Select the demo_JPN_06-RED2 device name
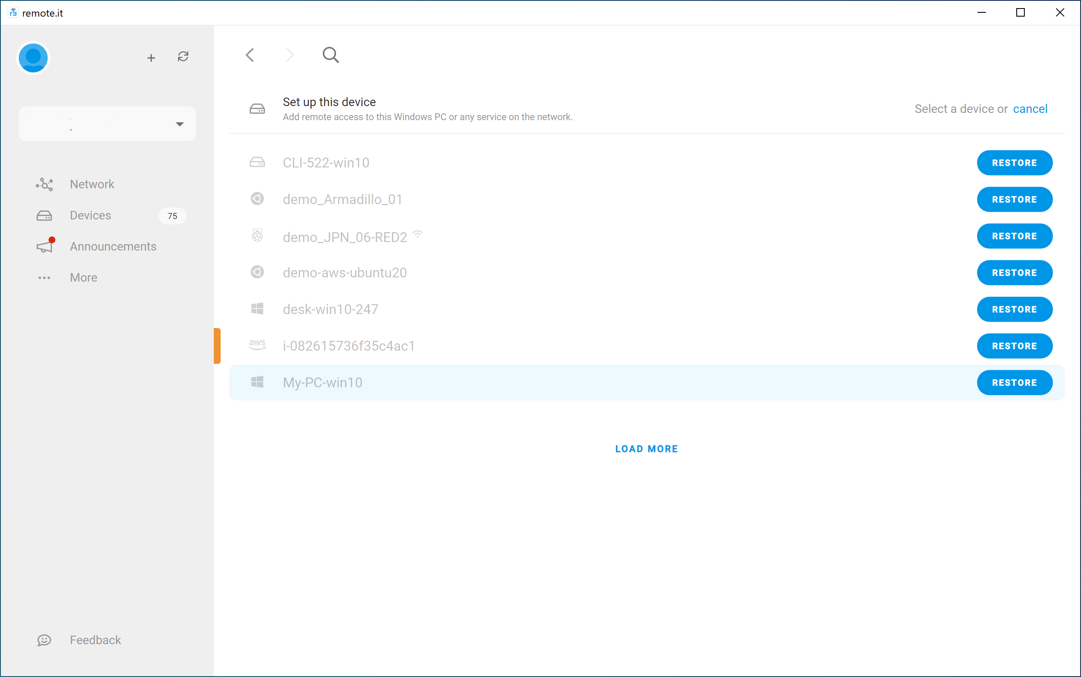Viewport: 1081px width, 677px height. click(345, 237)
